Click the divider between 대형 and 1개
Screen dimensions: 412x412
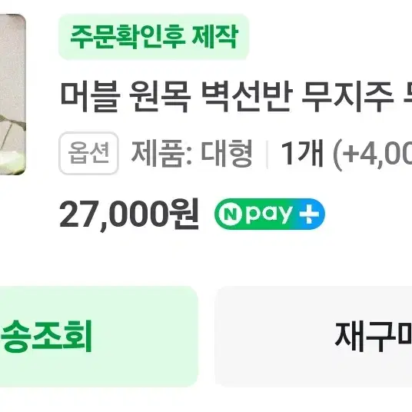(x=267, y=154)
